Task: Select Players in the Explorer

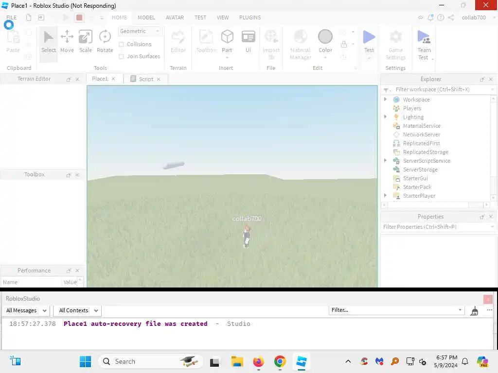Action: point(411,108)
